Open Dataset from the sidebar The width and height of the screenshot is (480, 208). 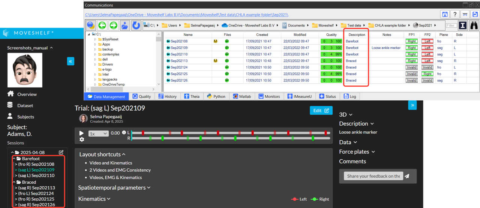click(x=25, y=105)
